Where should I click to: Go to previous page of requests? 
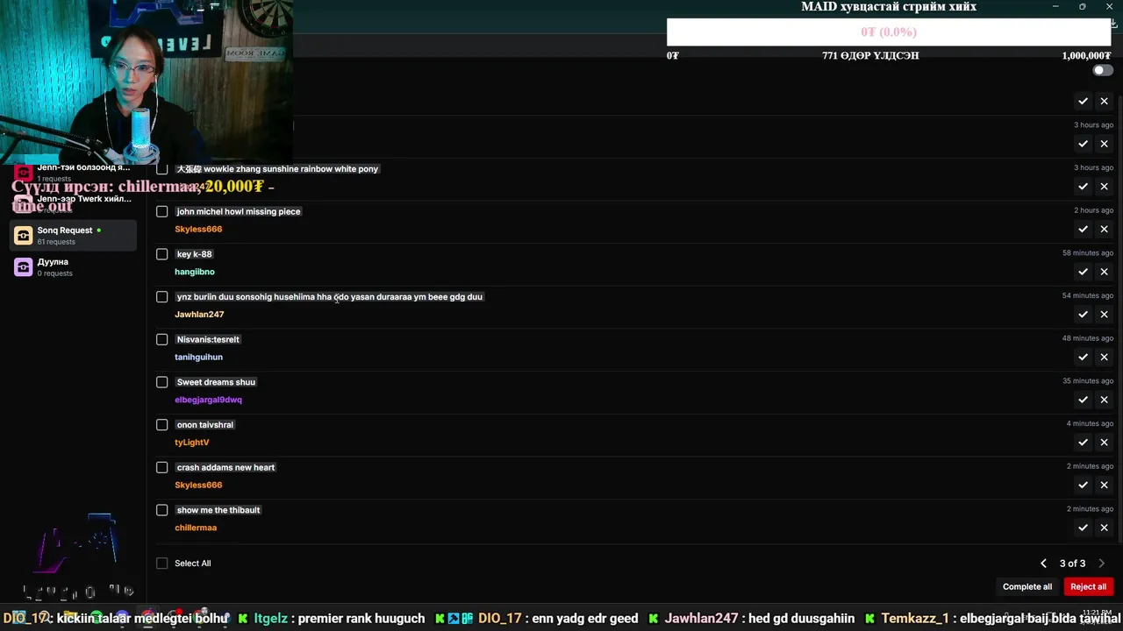[1043, 564]
